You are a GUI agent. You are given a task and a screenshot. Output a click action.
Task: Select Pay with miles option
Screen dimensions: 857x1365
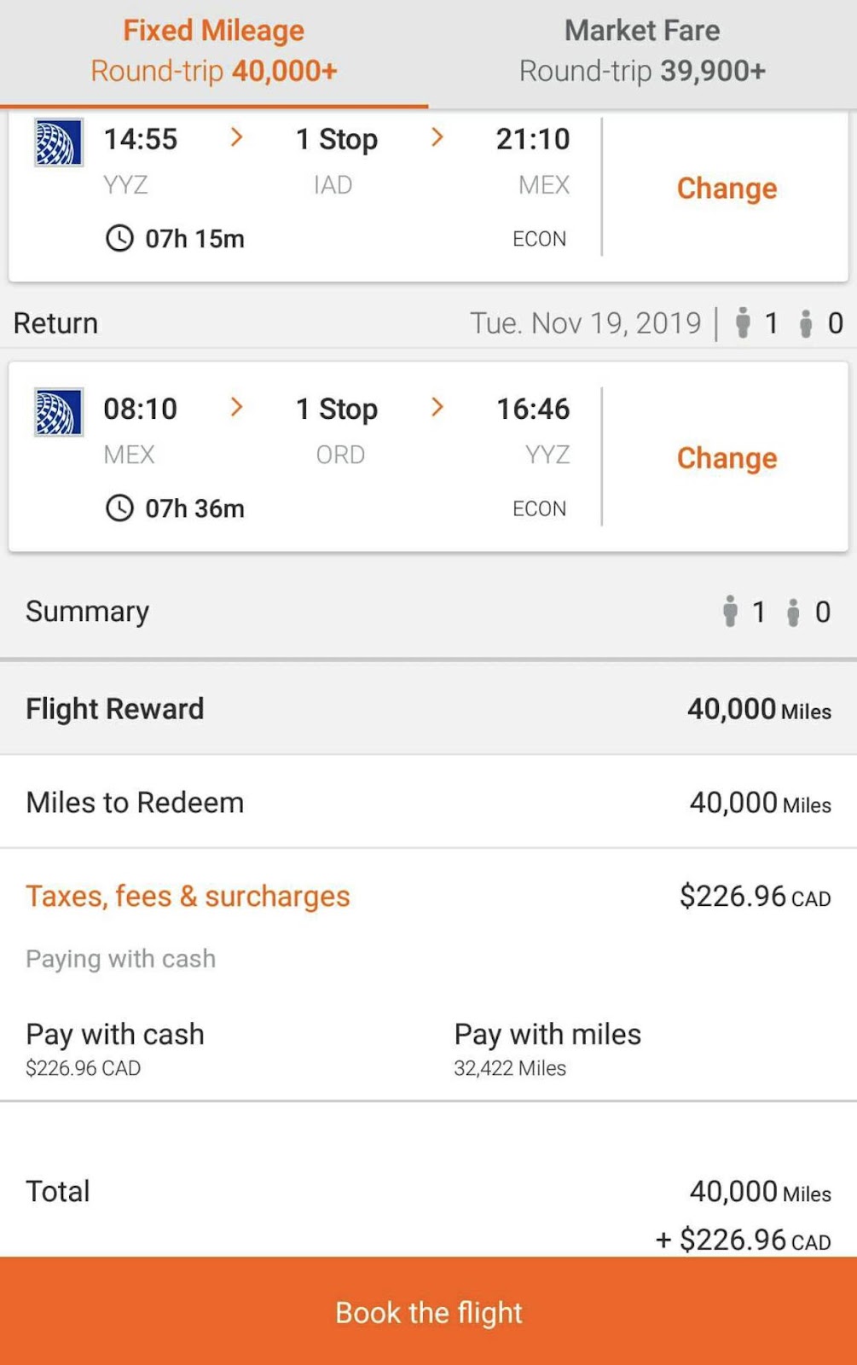pyautogui.click(x=547, y=1048)
